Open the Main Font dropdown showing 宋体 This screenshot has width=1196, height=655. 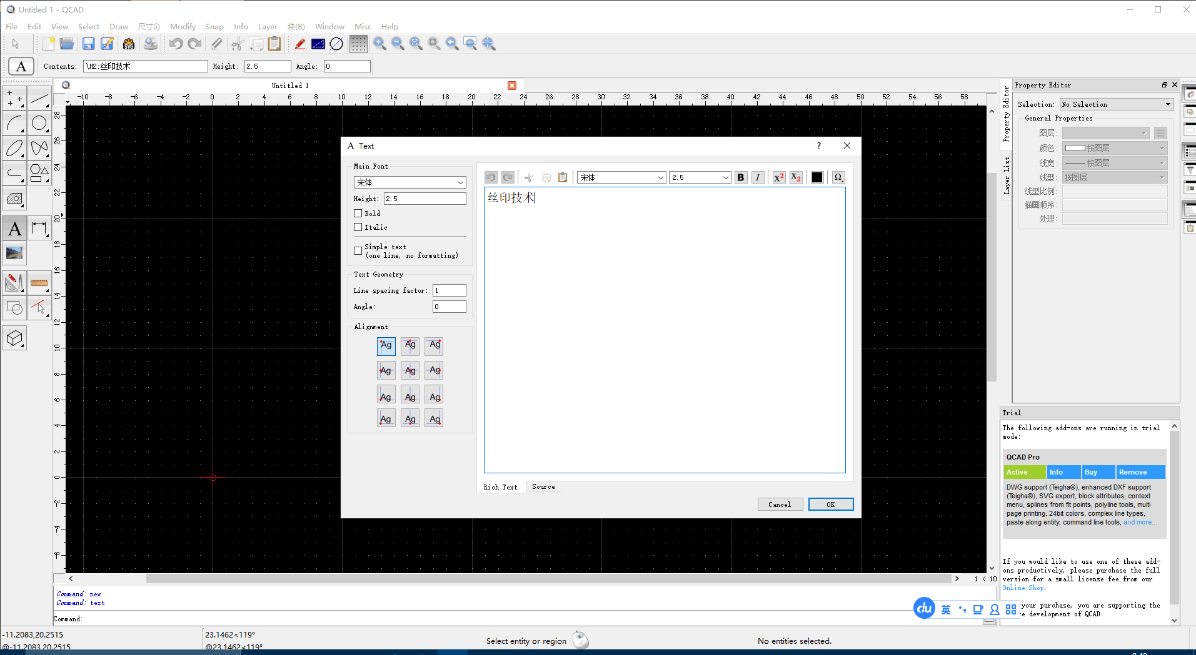click(x=410, y=182)
